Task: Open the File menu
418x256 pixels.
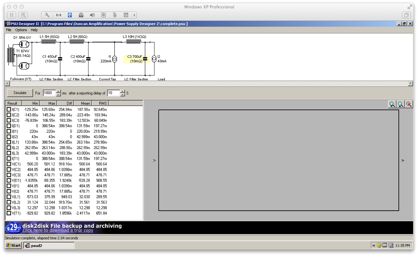Action: pos(9,30)
